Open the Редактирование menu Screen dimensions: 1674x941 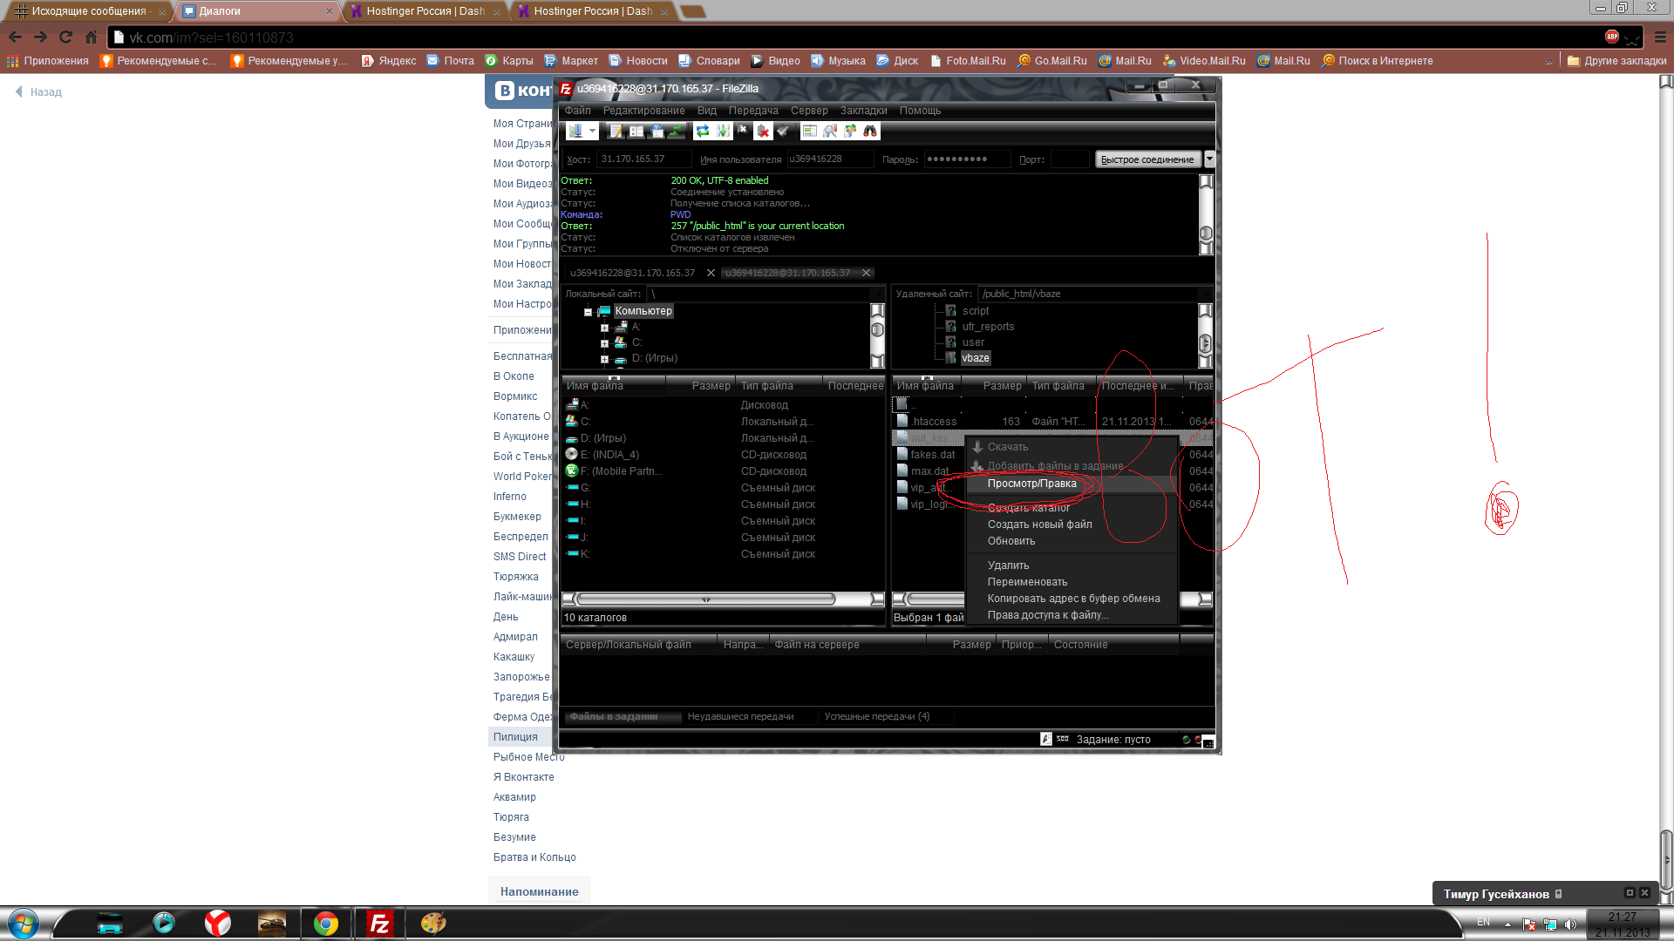(643, 111)
